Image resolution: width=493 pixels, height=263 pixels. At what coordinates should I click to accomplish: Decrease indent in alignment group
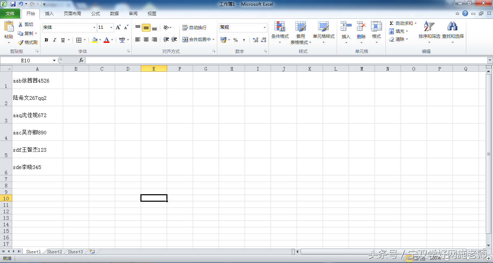click(166, 40)
